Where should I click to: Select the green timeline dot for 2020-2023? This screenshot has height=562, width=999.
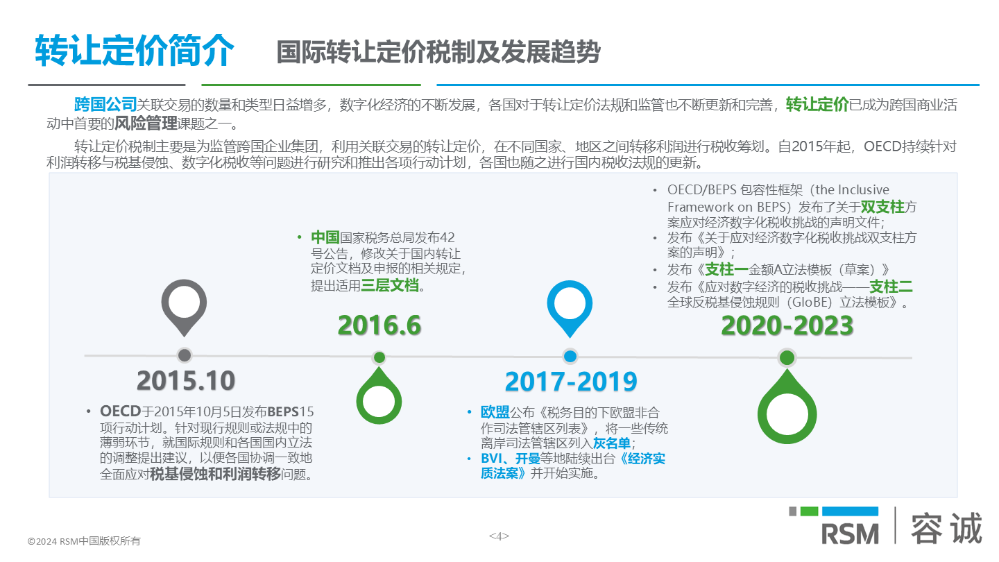coord(786,357)
